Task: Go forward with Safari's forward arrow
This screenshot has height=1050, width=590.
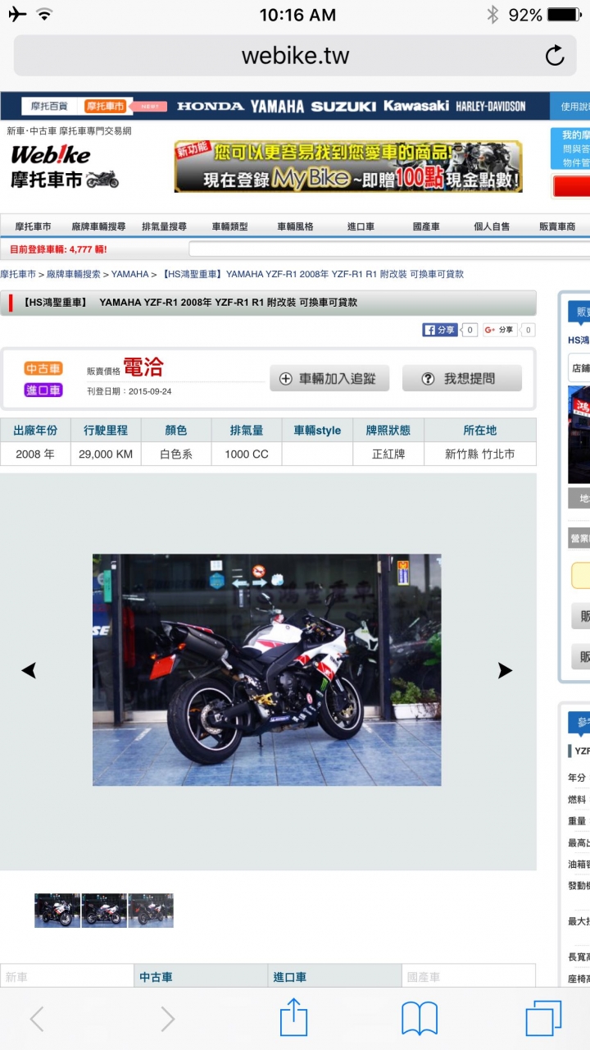Action: (167, 1019)
